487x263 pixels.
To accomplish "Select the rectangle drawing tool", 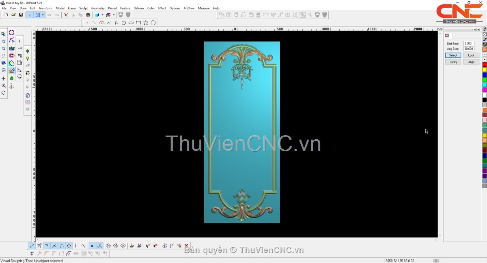I will point(138,23).
